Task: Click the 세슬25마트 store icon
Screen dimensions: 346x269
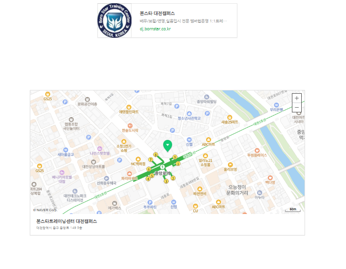Action: 230,117
